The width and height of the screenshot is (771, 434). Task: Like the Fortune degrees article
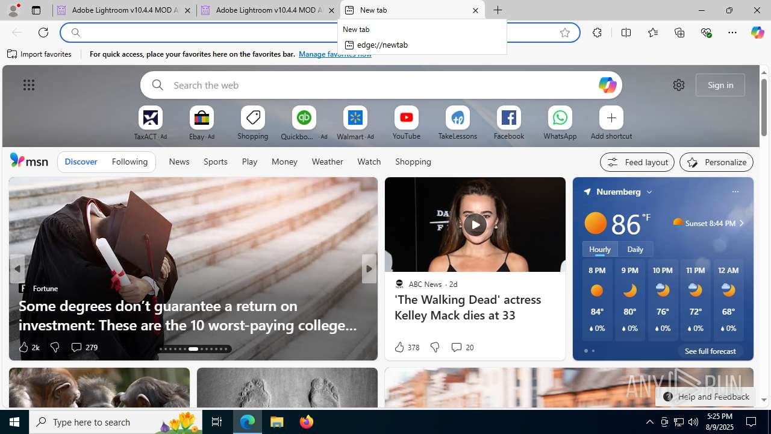pyautogui.click(x=28, y=347)
